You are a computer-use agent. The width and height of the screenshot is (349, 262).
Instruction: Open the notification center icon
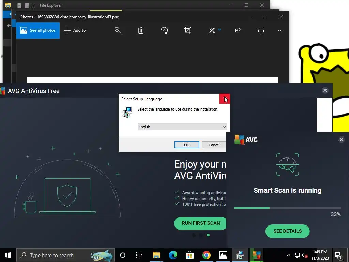(x=338, y=255)
